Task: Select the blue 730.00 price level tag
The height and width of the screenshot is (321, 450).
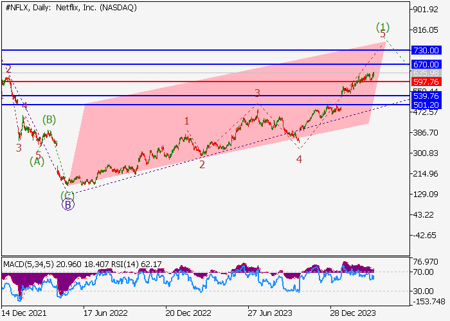Action: coord(426,51)
